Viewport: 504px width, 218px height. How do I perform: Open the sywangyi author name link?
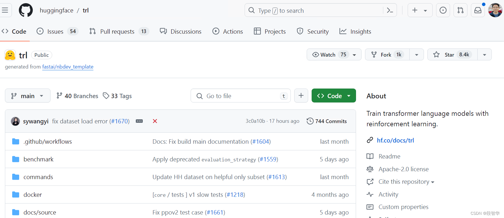tap(36, 121)
